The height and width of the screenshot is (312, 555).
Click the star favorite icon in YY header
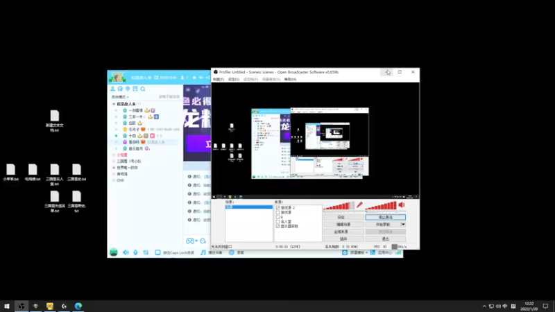pos(194,78)
